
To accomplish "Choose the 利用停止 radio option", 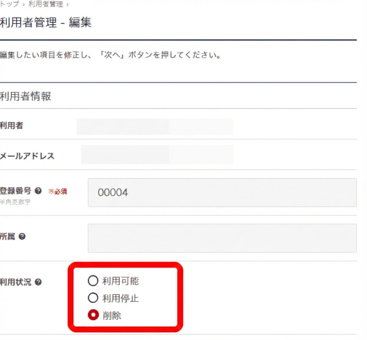I will pyautogui.click(x=93, y=298).
